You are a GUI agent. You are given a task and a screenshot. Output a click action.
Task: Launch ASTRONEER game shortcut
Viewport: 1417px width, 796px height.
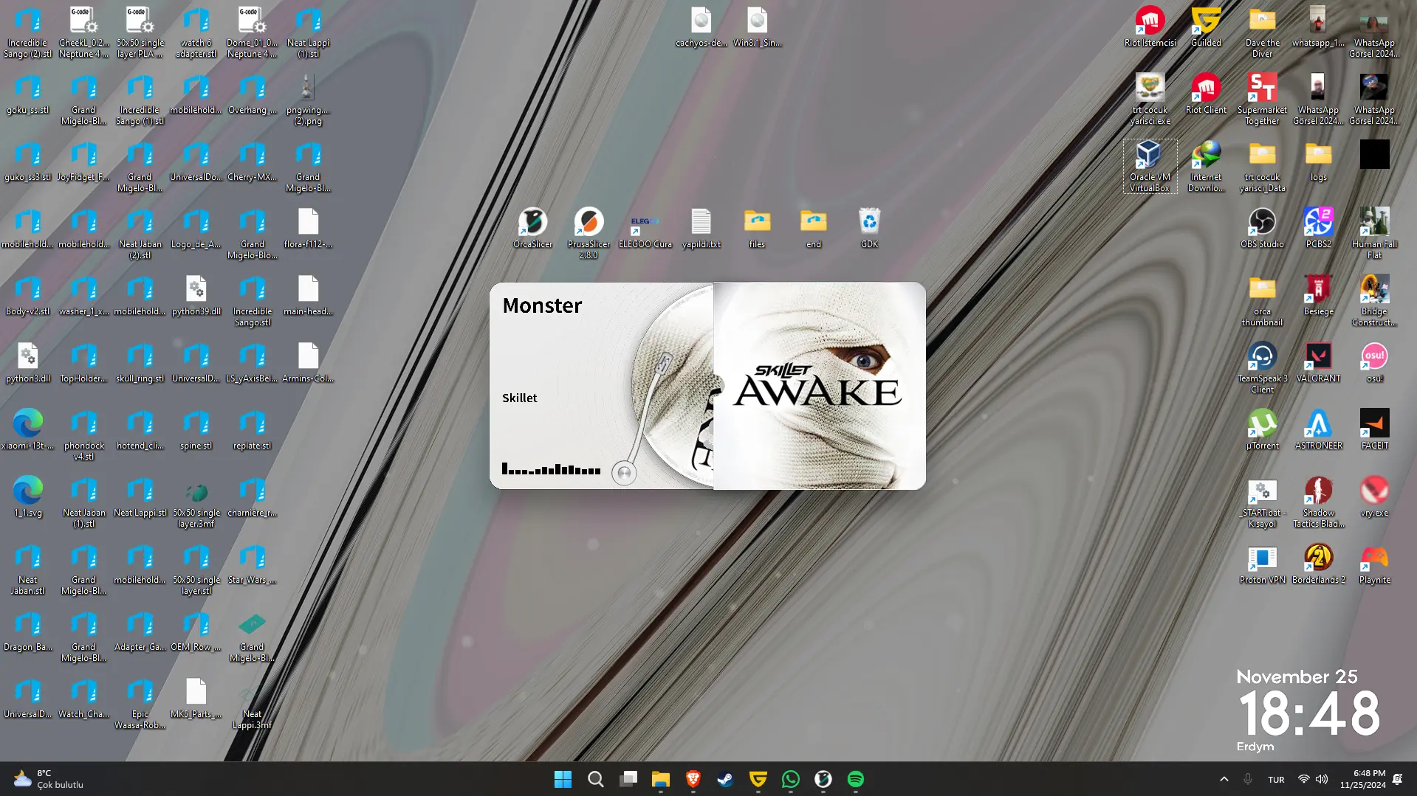(x=1318, y=429)
